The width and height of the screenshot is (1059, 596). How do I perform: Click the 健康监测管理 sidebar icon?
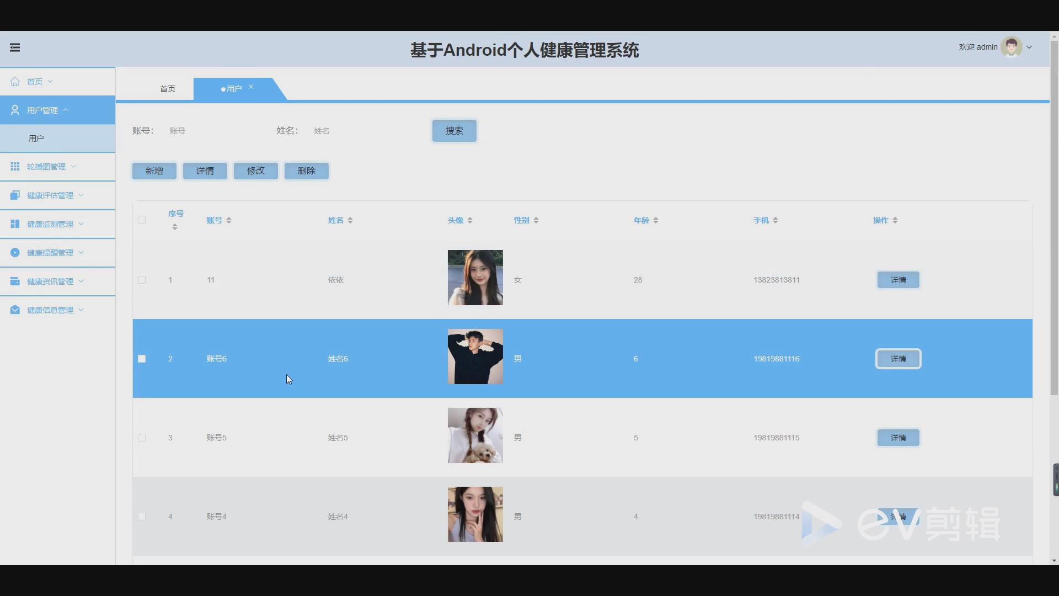(15, 224)
